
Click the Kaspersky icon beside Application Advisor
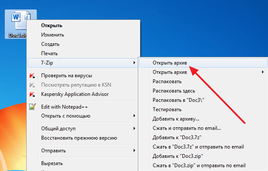(32, 94)
